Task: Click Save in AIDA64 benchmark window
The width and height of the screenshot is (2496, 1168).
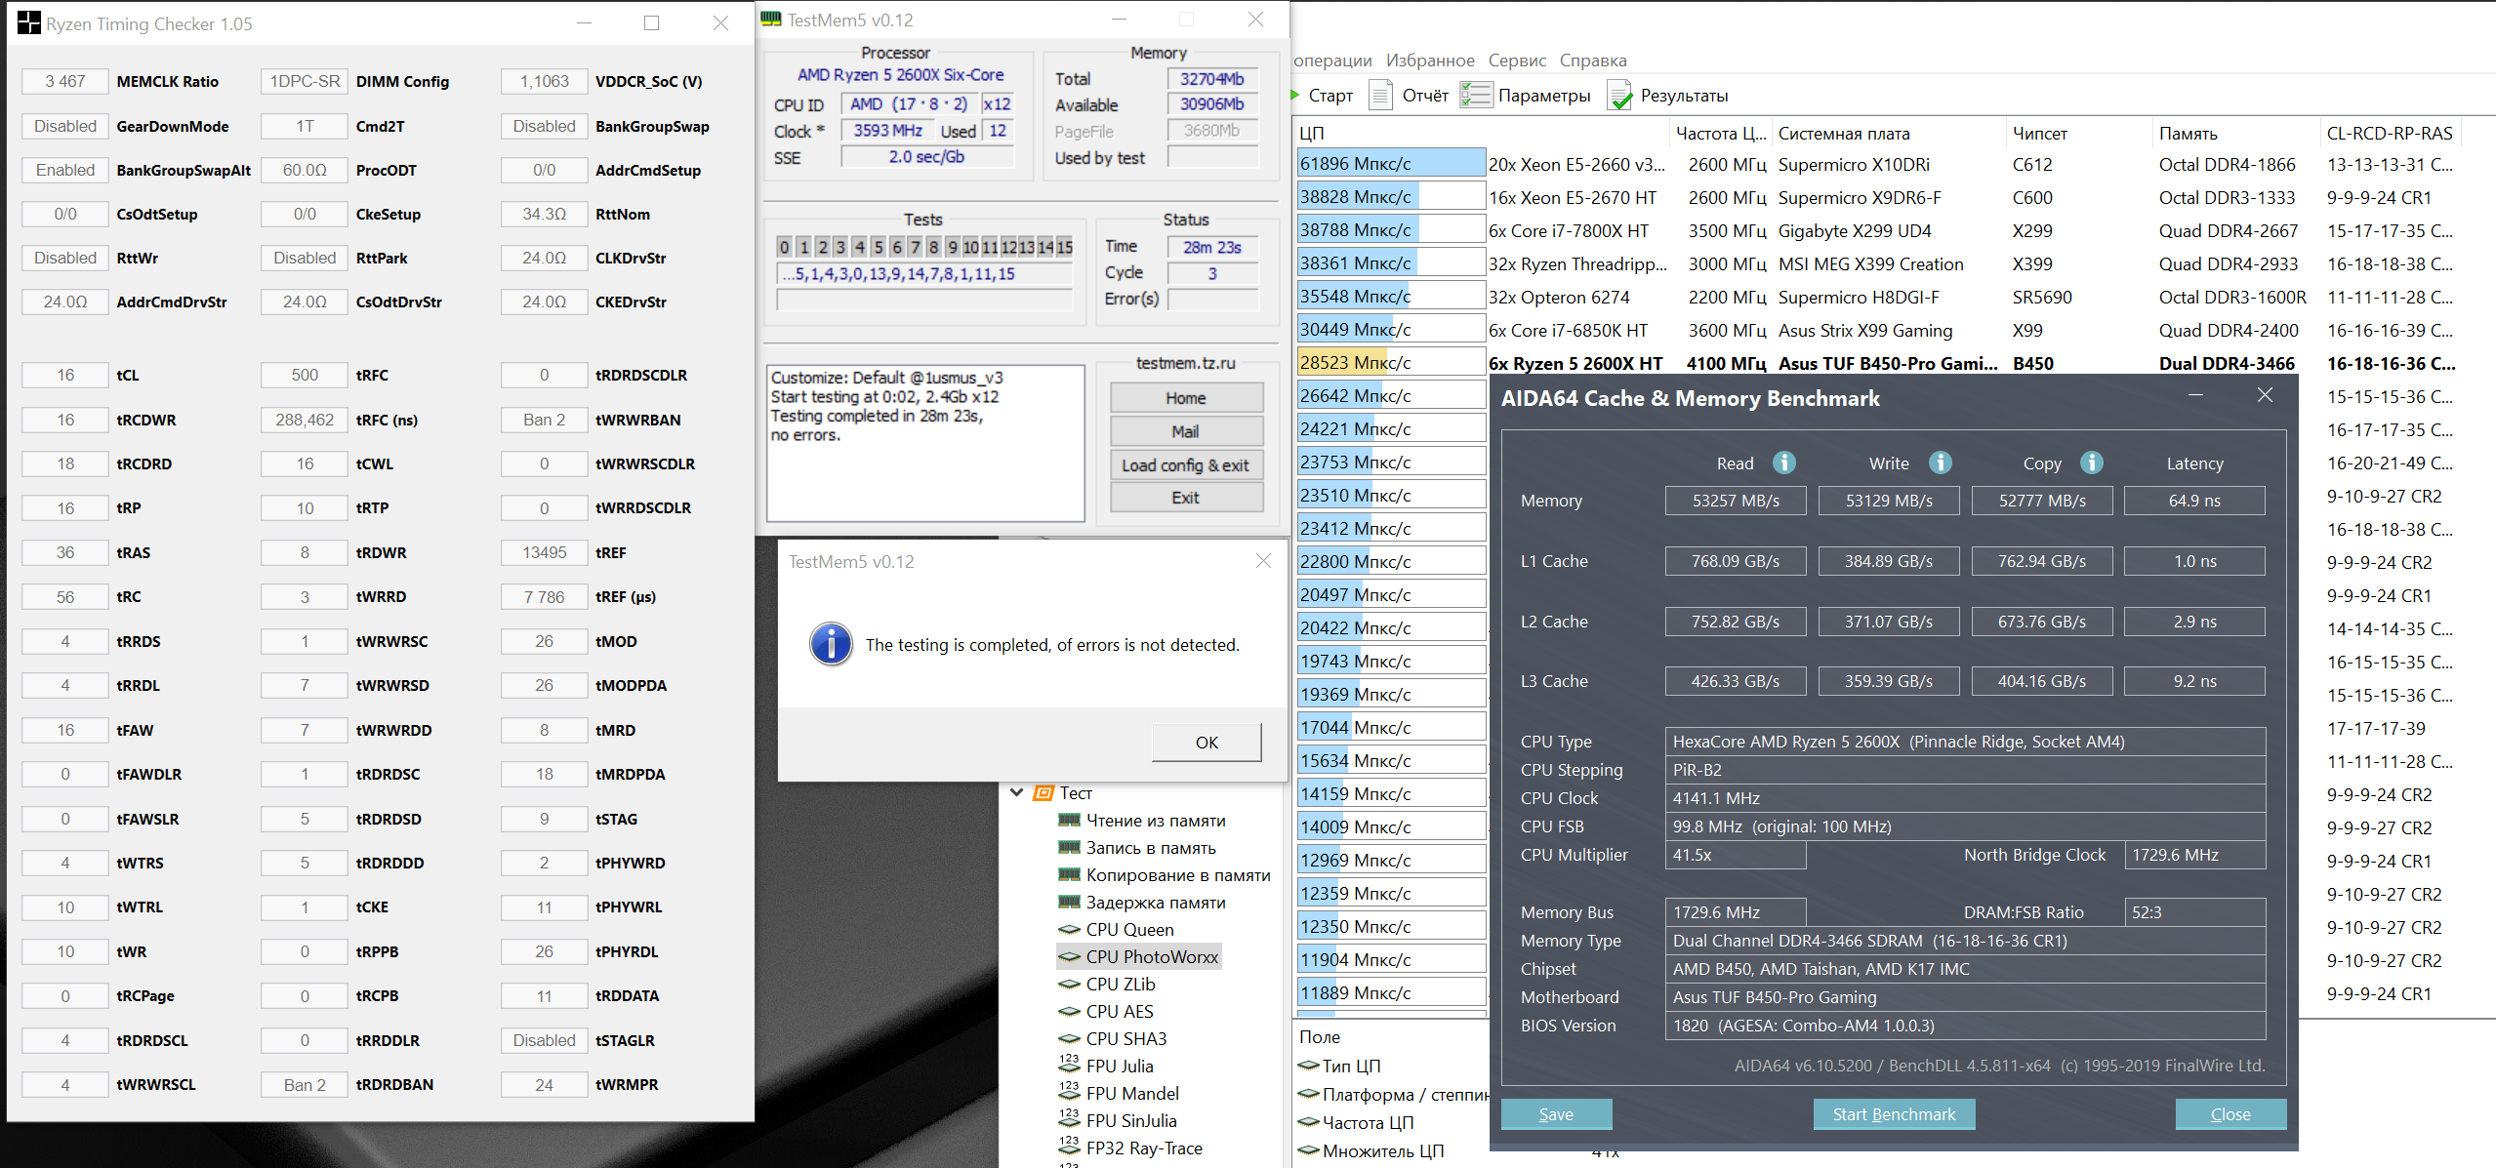Action: [1555, 1113]
